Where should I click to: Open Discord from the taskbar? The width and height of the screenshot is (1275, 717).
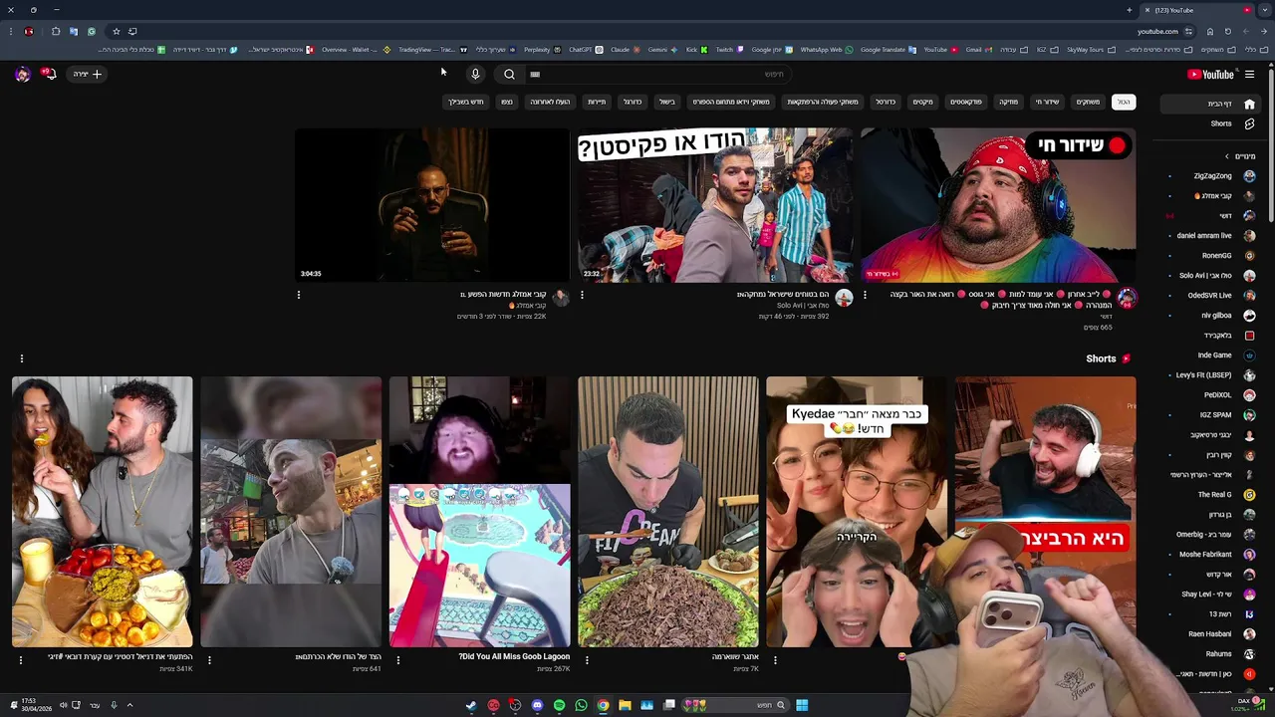537,705
